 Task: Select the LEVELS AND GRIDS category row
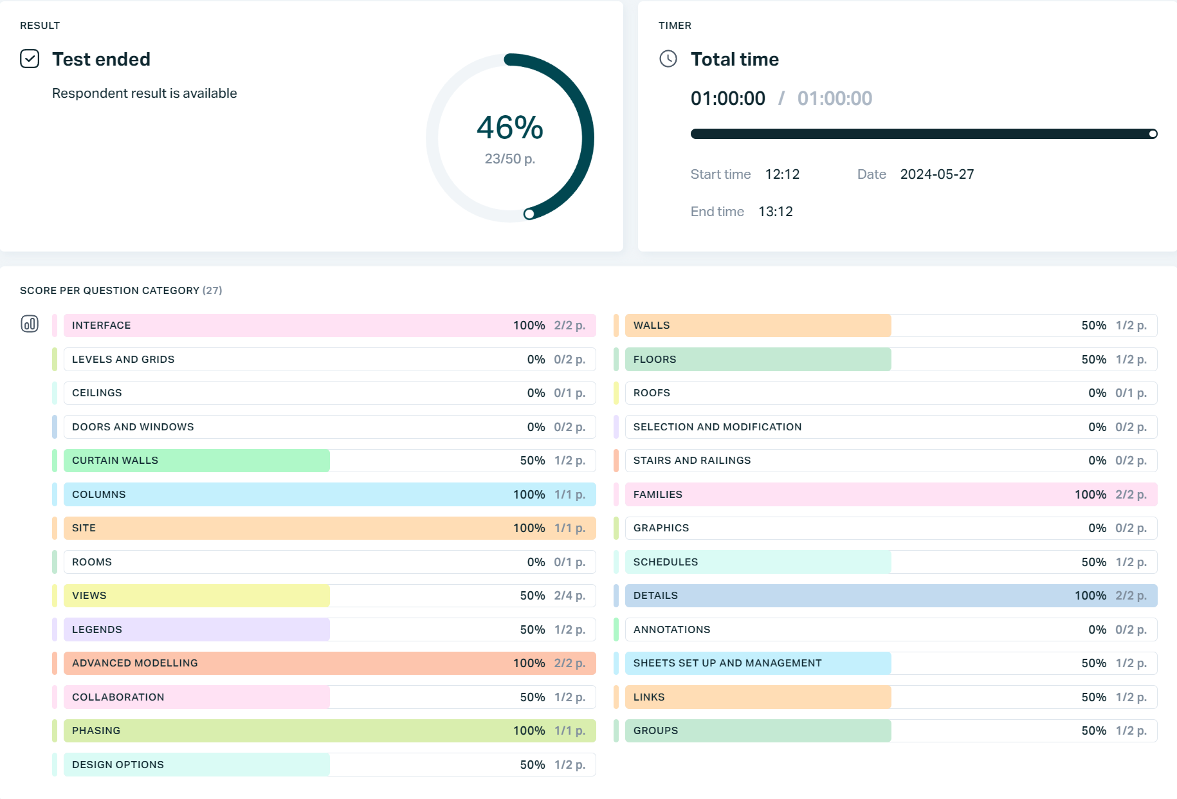[x=329, y=360]
